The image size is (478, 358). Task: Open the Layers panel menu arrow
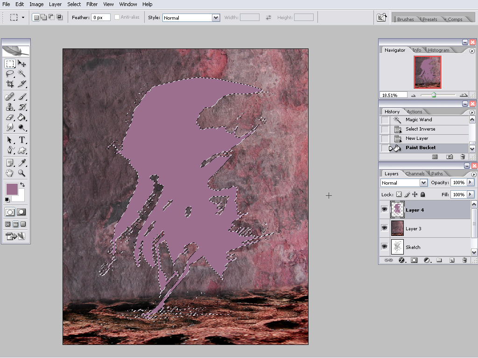click(x=474, y=174)
